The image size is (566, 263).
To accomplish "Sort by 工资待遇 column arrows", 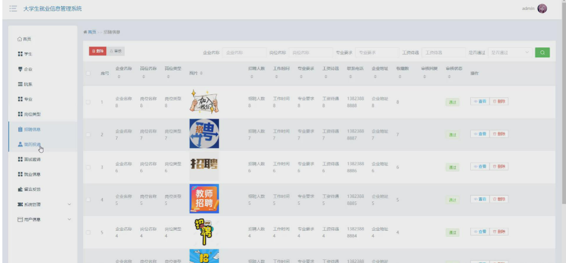I will click(326, 77).
